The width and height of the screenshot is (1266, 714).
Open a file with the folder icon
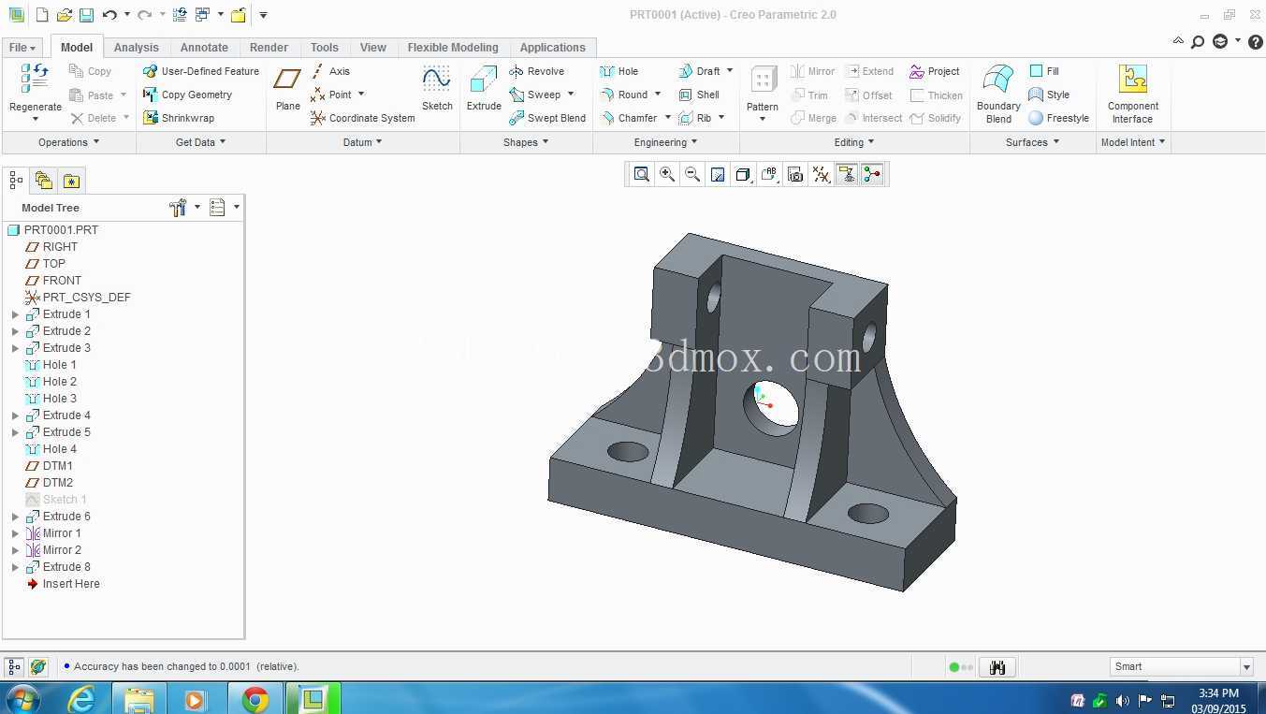65,15
